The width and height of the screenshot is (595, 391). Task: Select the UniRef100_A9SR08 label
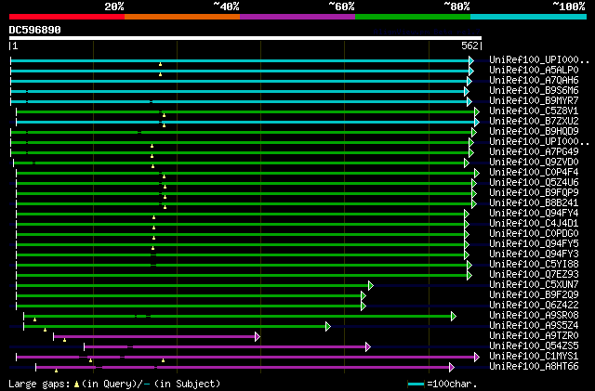(534, 316)
